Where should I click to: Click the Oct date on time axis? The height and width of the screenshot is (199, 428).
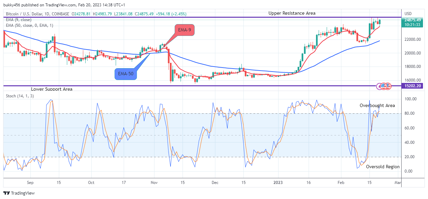click(91, 183)
